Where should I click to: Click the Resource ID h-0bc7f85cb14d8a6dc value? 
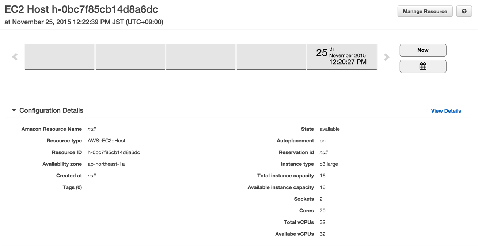pyautogui.click(x=114, y=152)
